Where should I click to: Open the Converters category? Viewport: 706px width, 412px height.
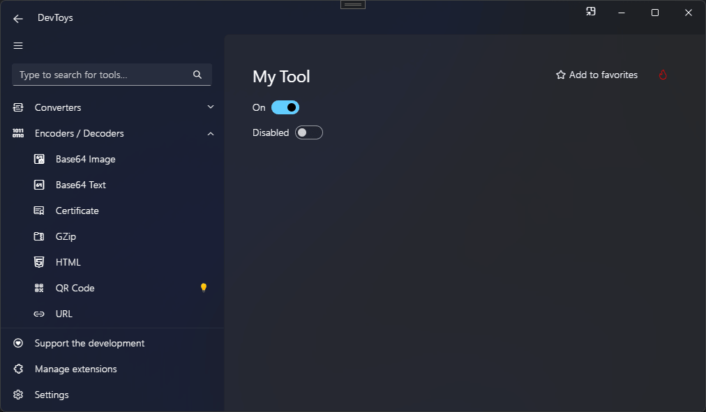pos(58,107)
